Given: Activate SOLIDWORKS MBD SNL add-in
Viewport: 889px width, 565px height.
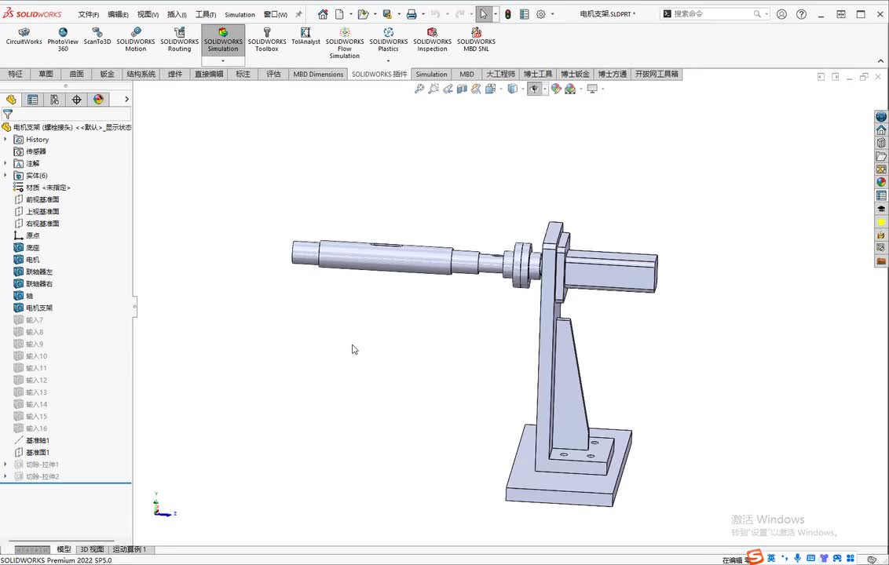Looking at the screenshot, I should 476,40.
